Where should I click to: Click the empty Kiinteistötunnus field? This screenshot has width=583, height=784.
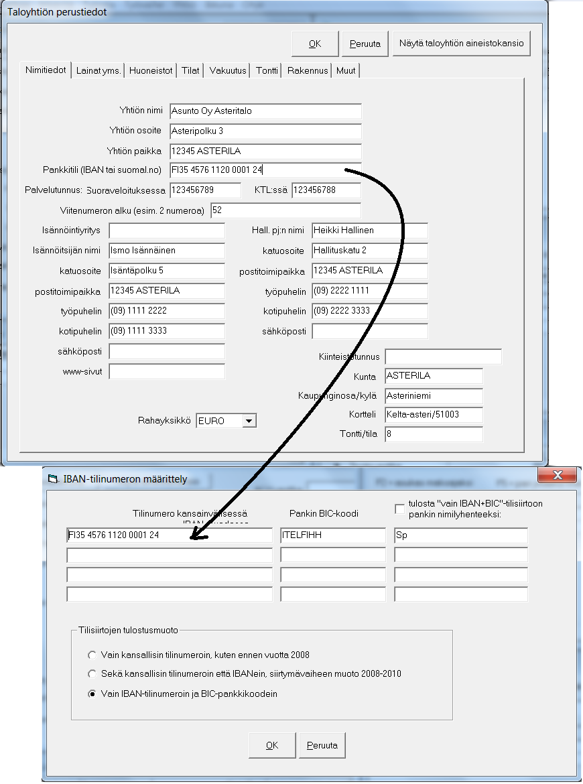coord(443,356)
